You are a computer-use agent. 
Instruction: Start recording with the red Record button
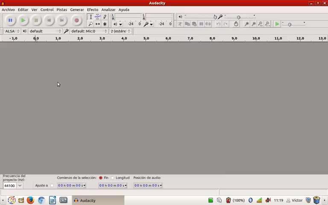click(x=76, y=20)
